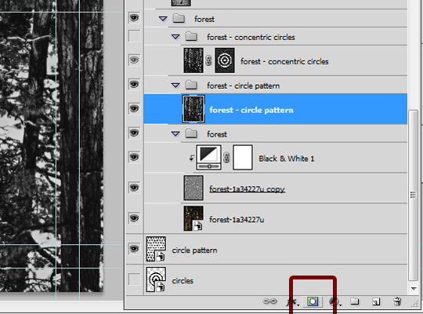Toggle visibility of forest - concentric circles layer
This screenshot has width=423, height=314.
135,60
